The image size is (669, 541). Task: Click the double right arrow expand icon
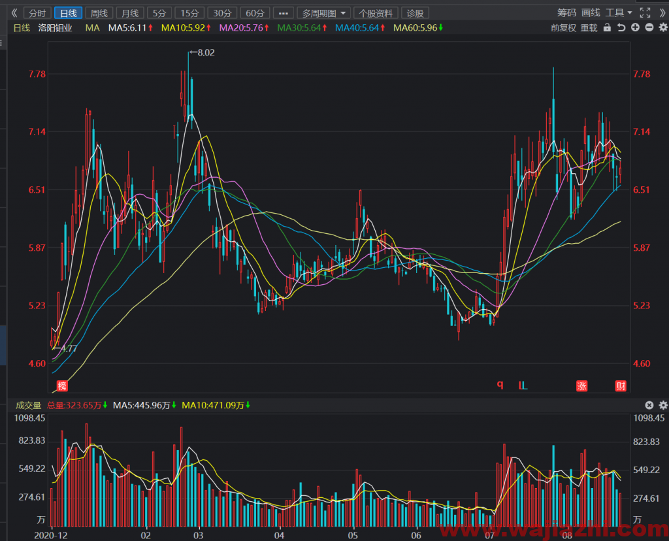(x=662, y=13)
